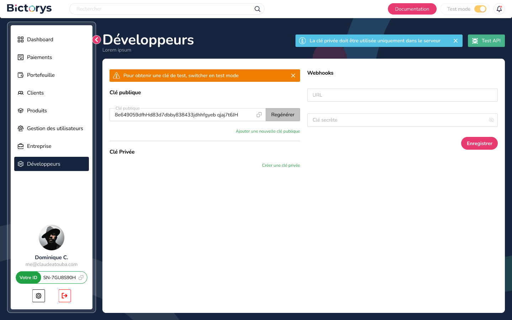
Task: Click the Webhooks heading
Action: [320, 73]
